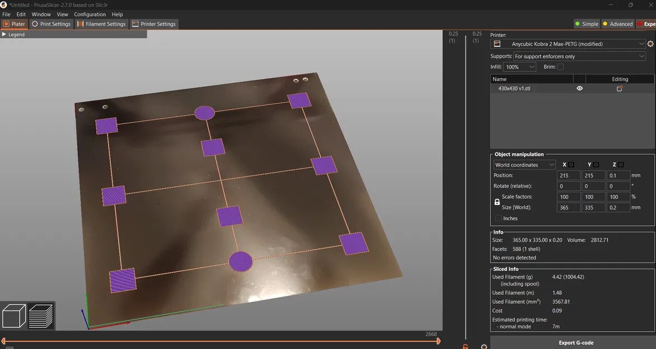Click the Z axis mirror icon
The width and height of the screenshot is (656, 349).
click(x=621, y=165)
